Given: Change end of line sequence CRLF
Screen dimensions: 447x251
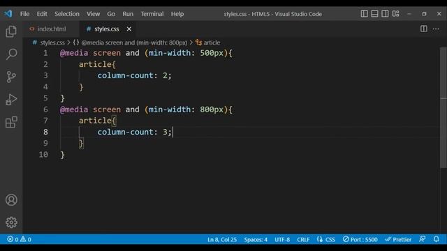Looking at the screenshot, I should click(x=303, y=240).
